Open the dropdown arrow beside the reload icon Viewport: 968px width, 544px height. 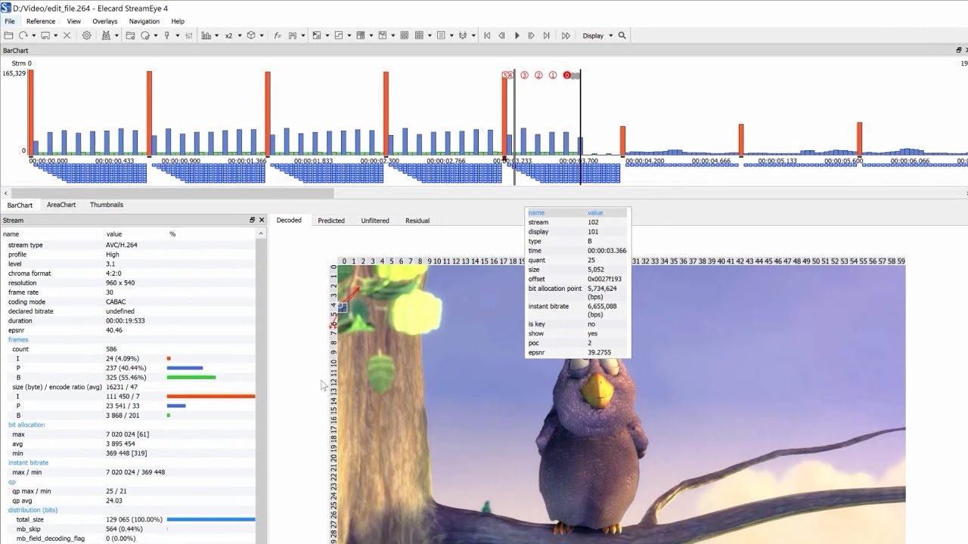(x=33, y=36)
